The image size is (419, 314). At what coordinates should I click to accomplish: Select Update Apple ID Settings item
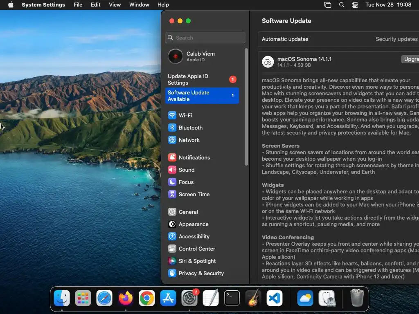[x=202, y=79]
